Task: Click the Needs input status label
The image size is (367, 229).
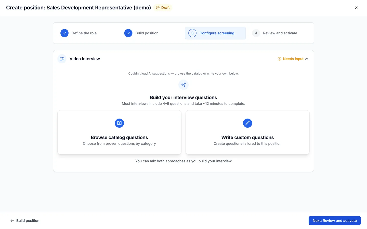Action: [x=293, y=59]
